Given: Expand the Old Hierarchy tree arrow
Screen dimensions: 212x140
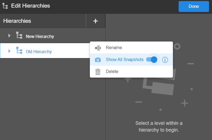Looking at the screenshot, I should click(9, 51).
